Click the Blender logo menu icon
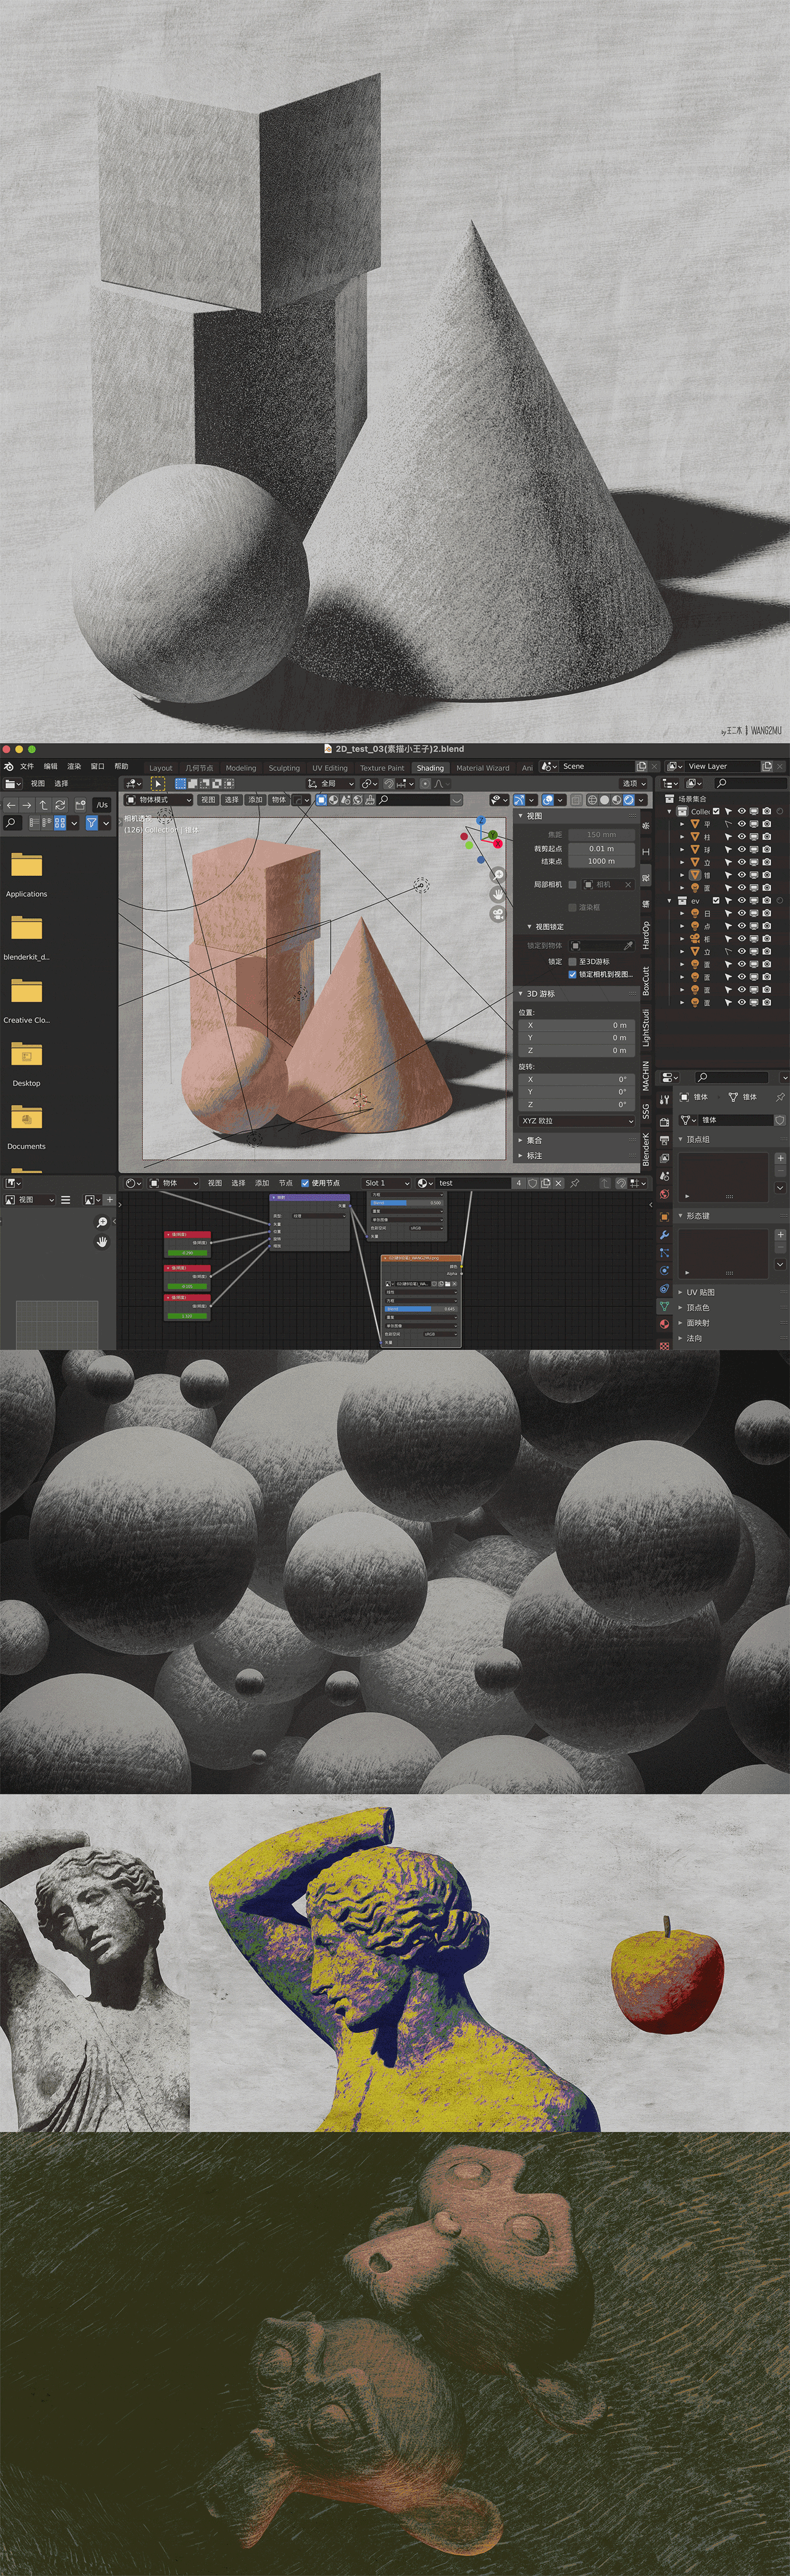 pos(9,766)
